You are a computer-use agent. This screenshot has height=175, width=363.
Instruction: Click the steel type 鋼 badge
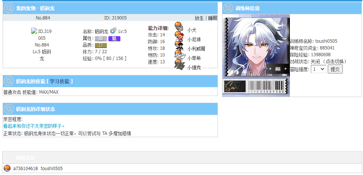[101, 39]
